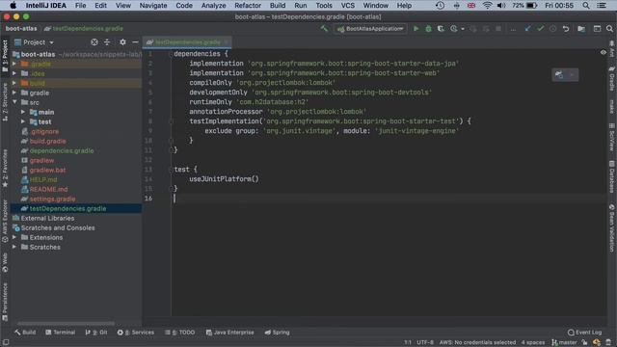Open the Bean Validation tool window stripe
This screenshot has height=347, width=617.
pyautogui.click(x=612, y=228)
